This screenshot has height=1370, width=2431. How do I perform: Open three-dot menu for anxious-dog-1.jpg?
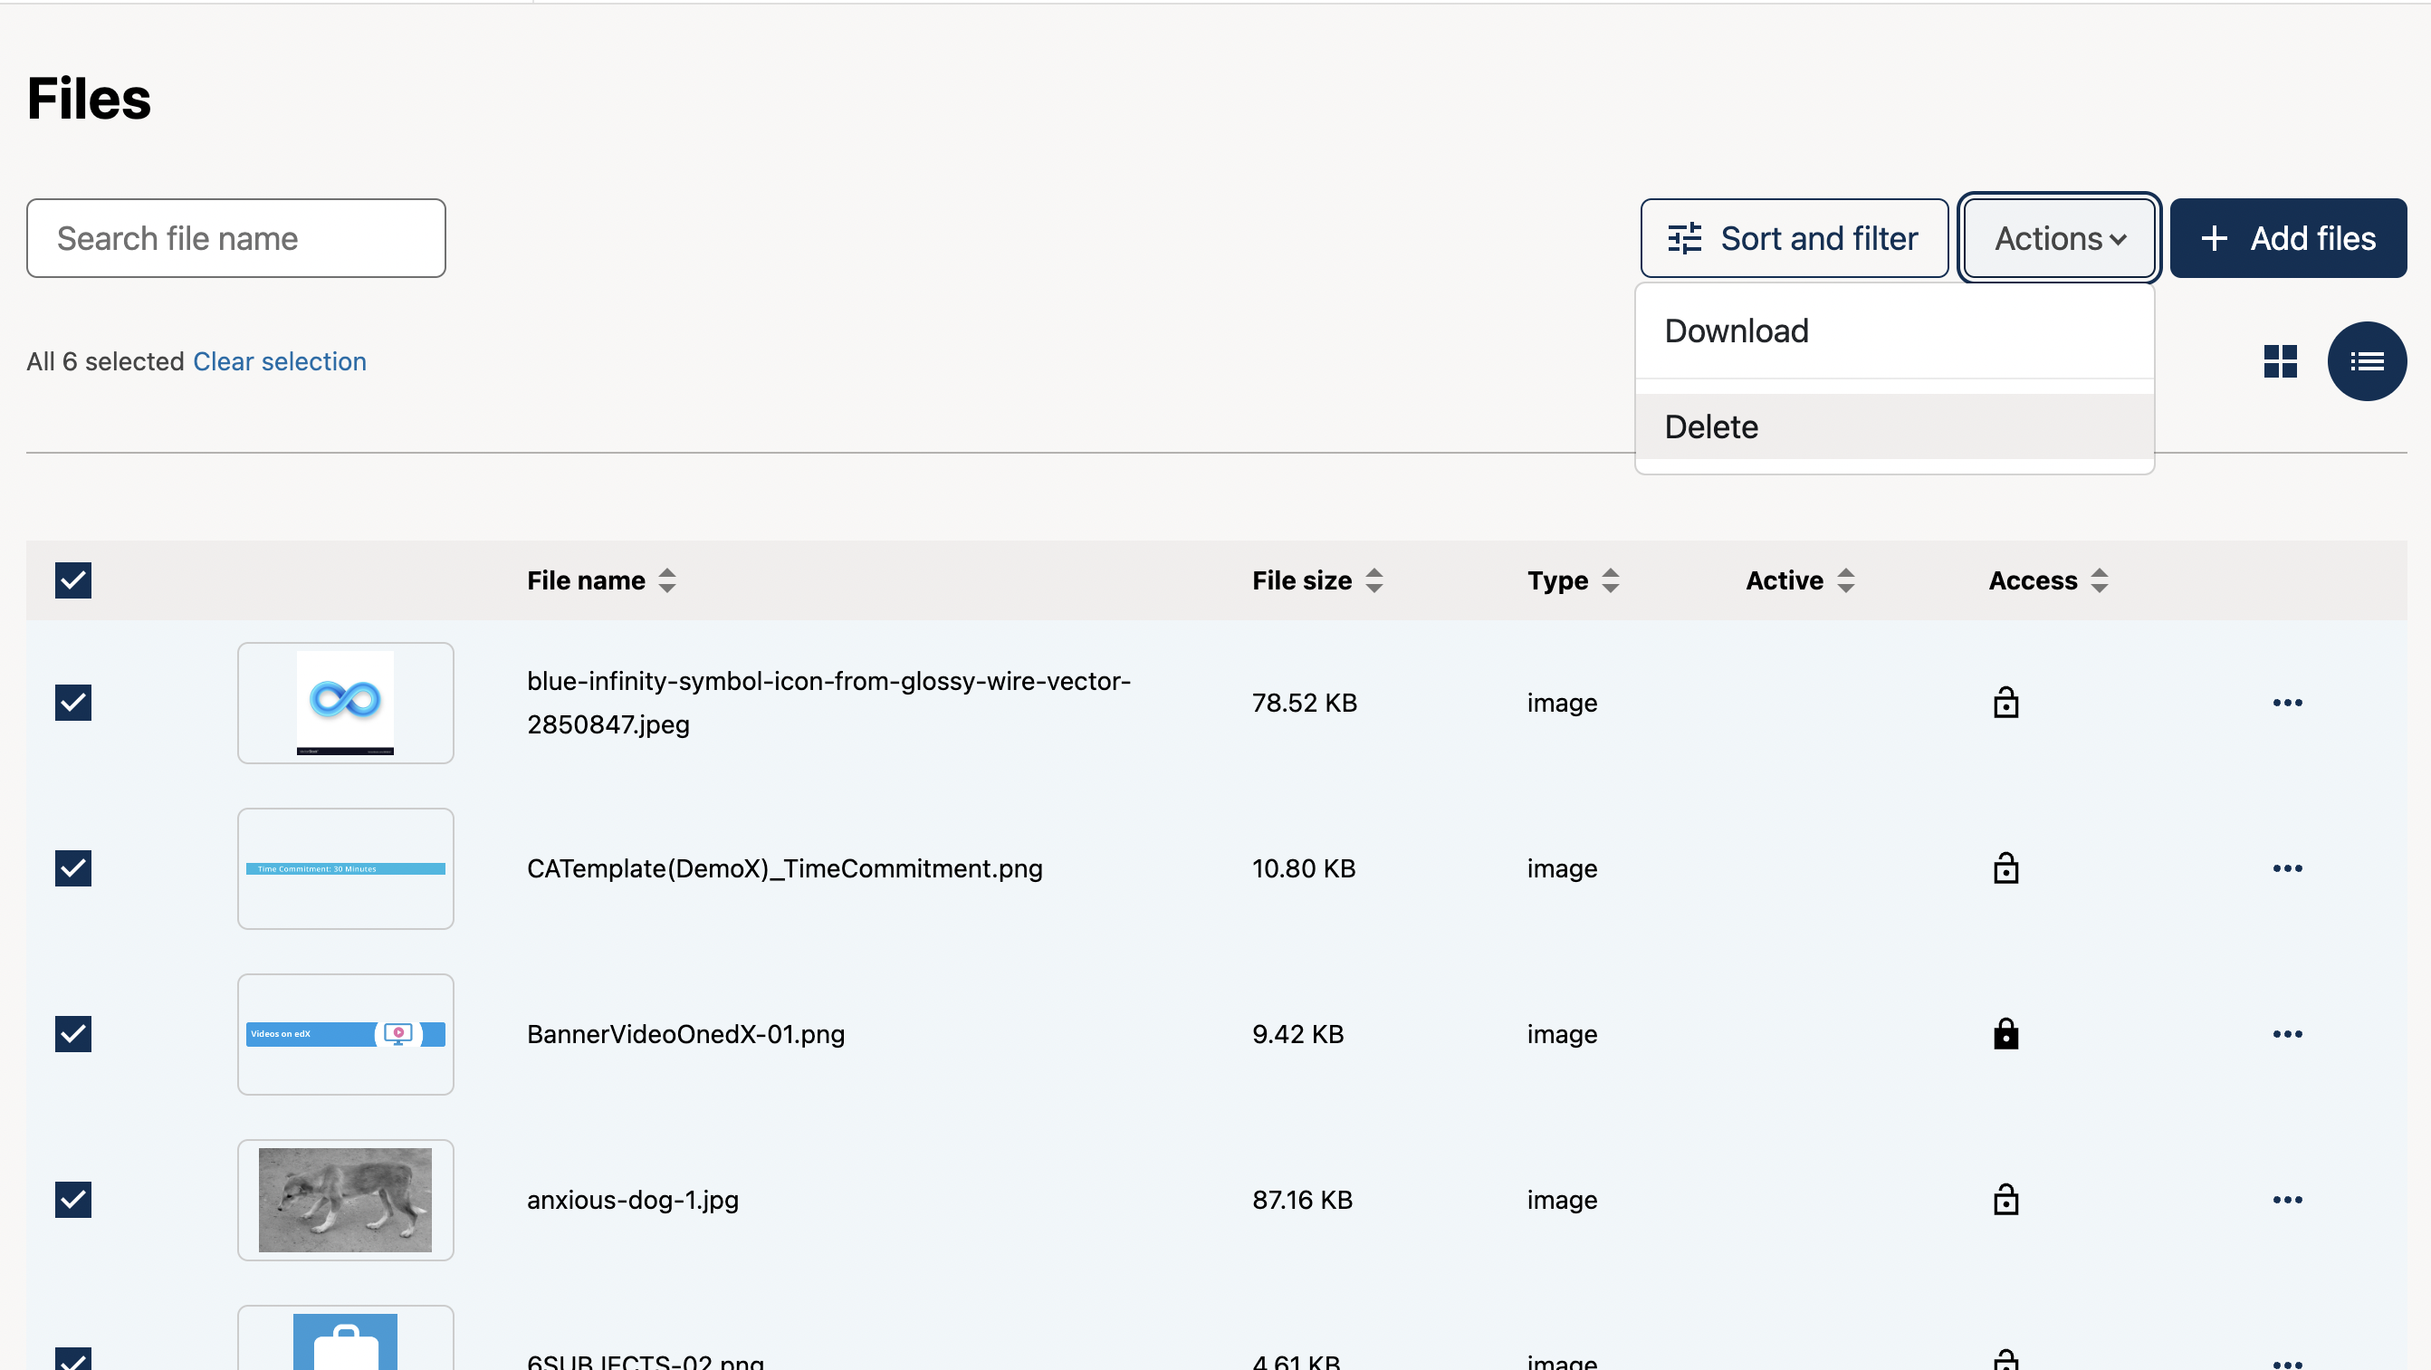(x=2287, y=1199)
